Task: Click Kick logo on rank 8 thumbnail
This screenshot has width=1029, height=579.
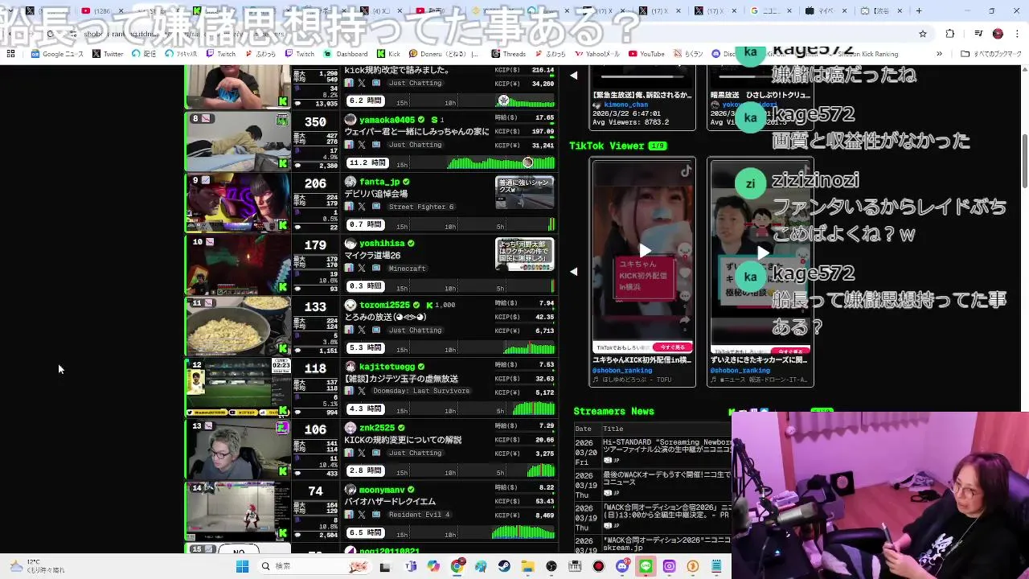Action: [283, 163]
